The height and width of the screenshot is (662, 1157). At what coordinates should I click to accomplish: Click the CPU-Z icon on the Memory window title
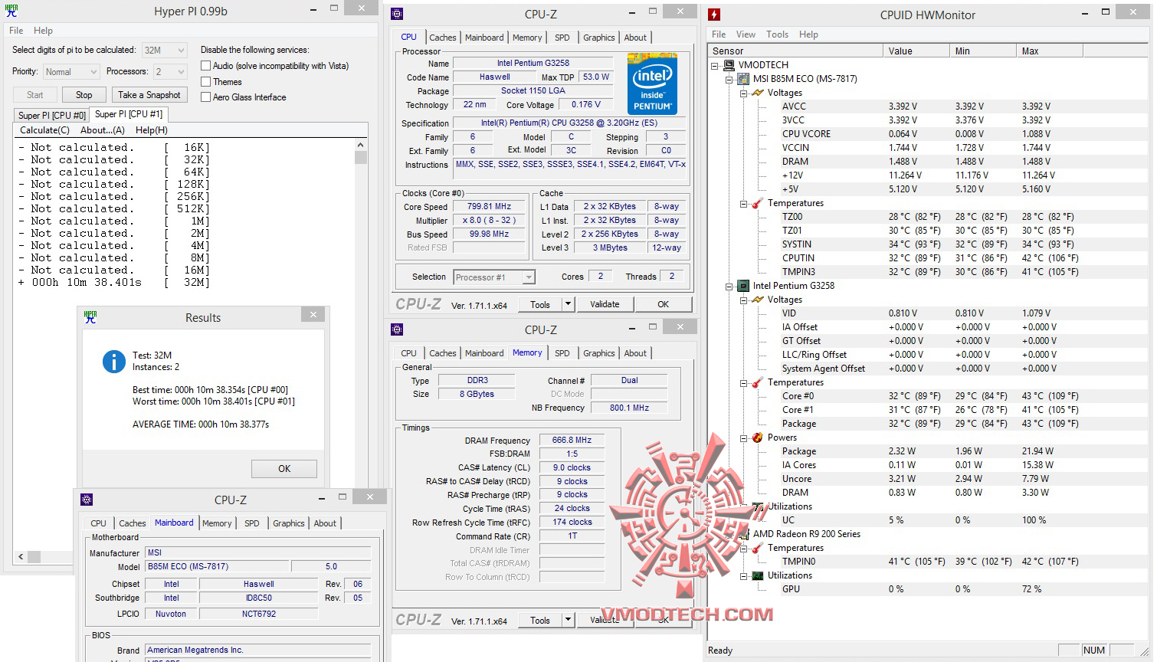tap(397, 329)
